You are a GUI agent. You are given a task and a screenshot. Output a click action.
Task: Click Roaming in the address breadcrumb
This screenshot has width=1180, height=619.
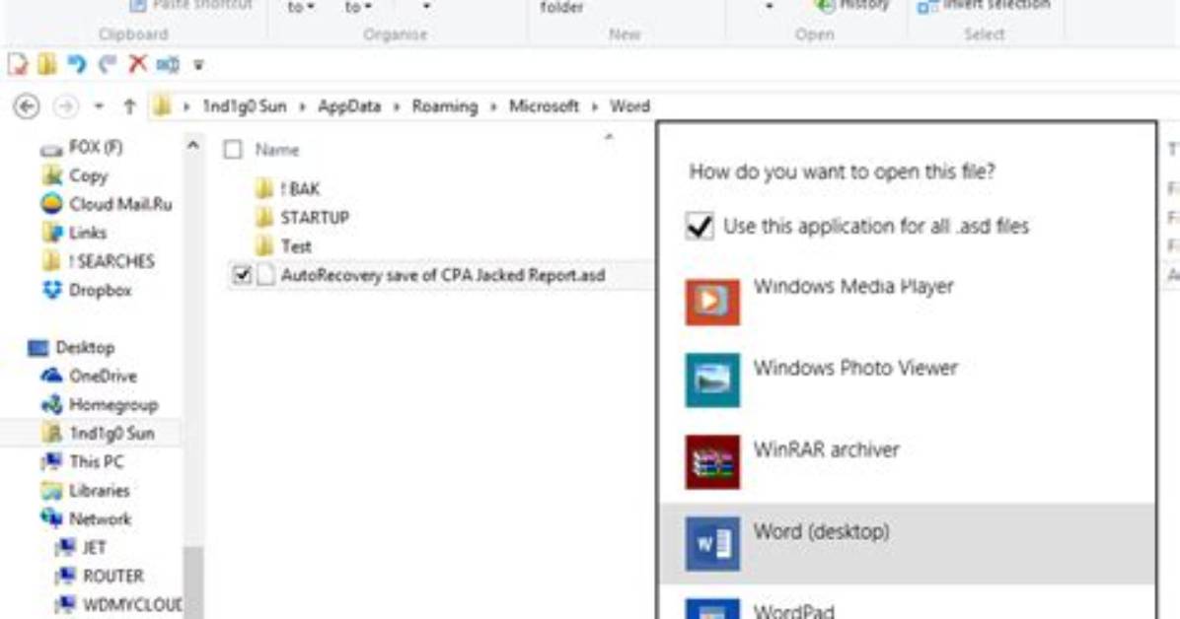point(445,106)
